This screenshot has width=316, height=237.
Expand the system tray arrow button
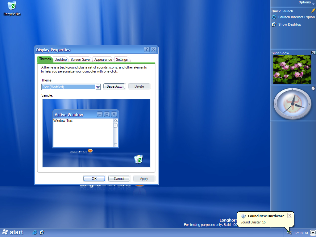click(313, 233)
